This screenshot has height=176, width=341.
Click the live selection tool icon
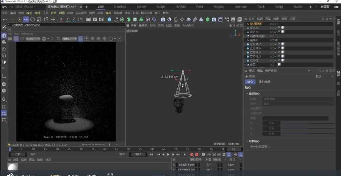[x=20, y=19]
